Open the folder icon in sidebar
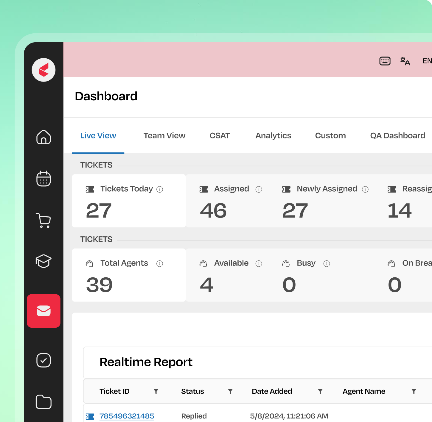Image resolution: width=432 pixels, height=422 pixels. [43, 402]
